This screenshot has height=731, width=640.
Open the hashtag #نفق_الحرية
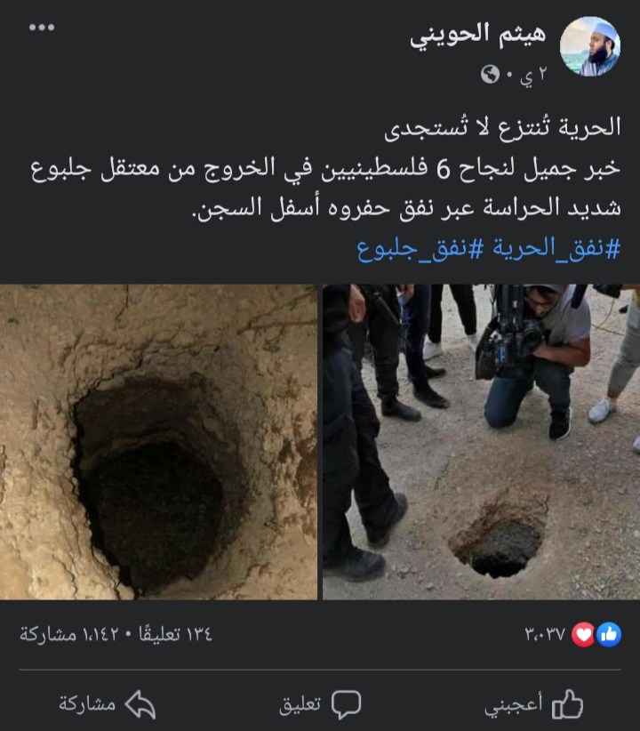click(556, 248)
